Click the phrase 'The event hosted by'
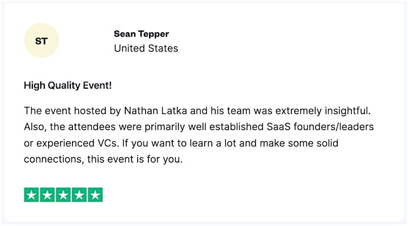The image size is (408, 226). point(73,111)
